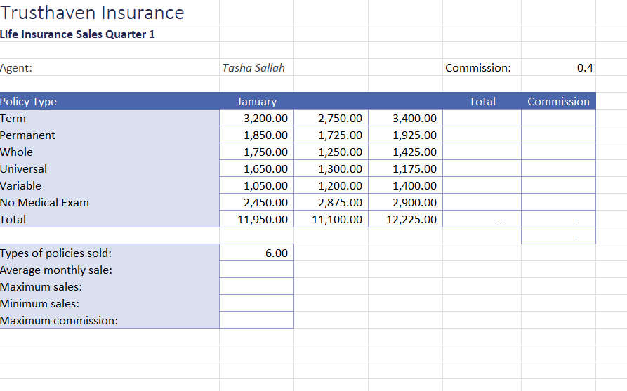The height and width of the screenshot is (391, 627).
Task: Click the Types of policies sold: label
Action: [110, 253]
